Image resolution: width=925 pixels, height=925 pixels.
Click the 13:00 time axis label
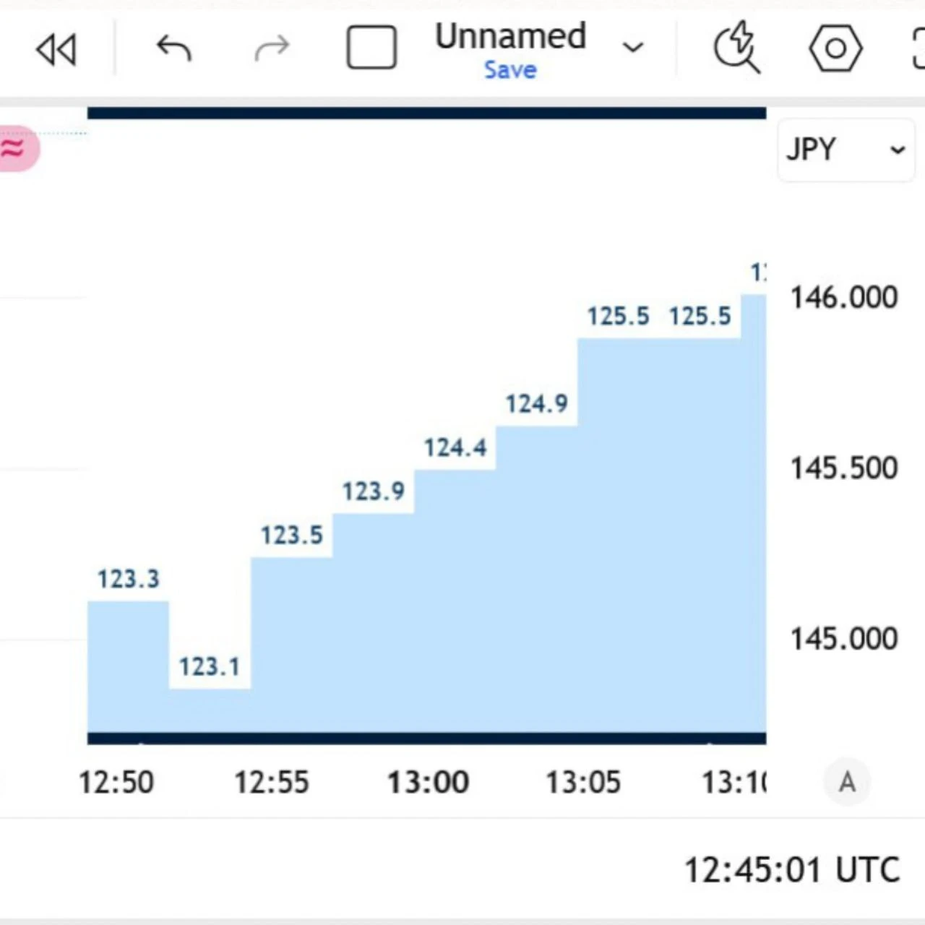[428, 783]
